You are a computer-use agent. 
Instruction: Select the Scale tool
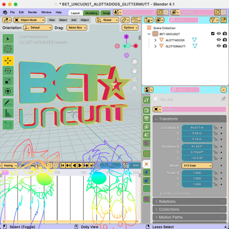[8, 81]
